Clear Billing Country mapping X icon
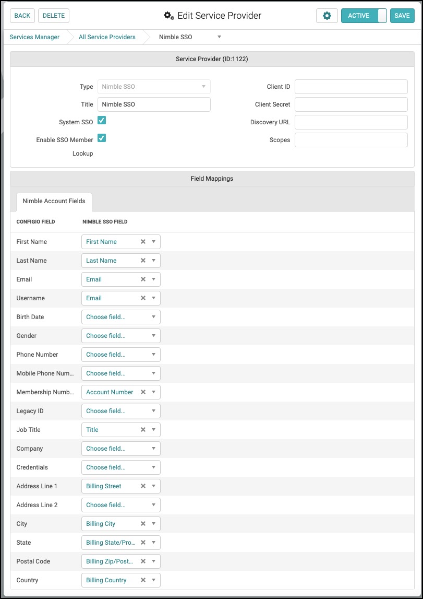This screenshot has height=599, width=423. (x=143, y=580)
